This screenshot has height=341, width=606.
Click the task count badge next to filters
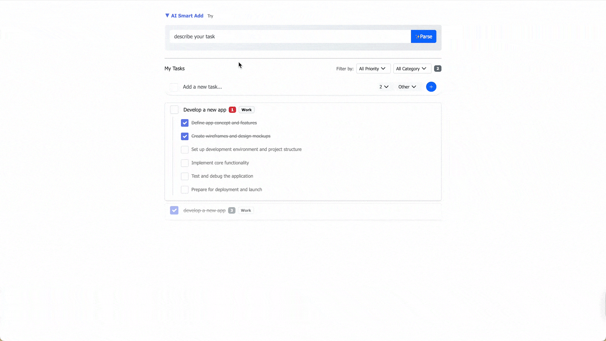(437, 69)
